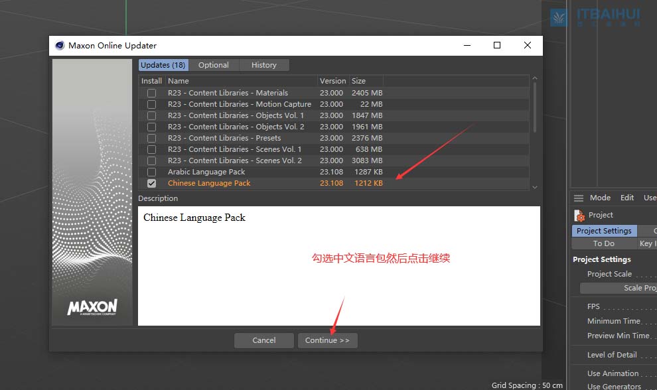This screenshot has height=390, width=657.
Task: Sort updates by the Name column header
Action: [x=242, y=81]
